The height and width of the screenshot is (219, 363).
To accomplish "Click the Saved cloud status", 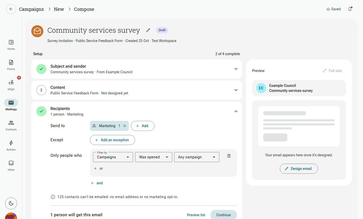I will pos(334,9).
